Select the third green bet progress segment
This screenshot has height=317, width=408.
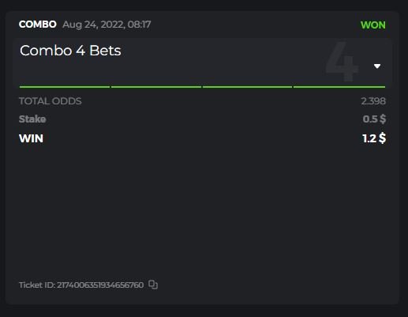click(247, 87)
